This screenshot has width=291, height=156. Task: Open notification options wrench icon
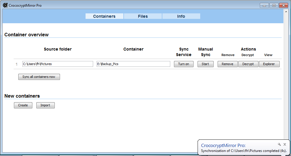[279, 144]
